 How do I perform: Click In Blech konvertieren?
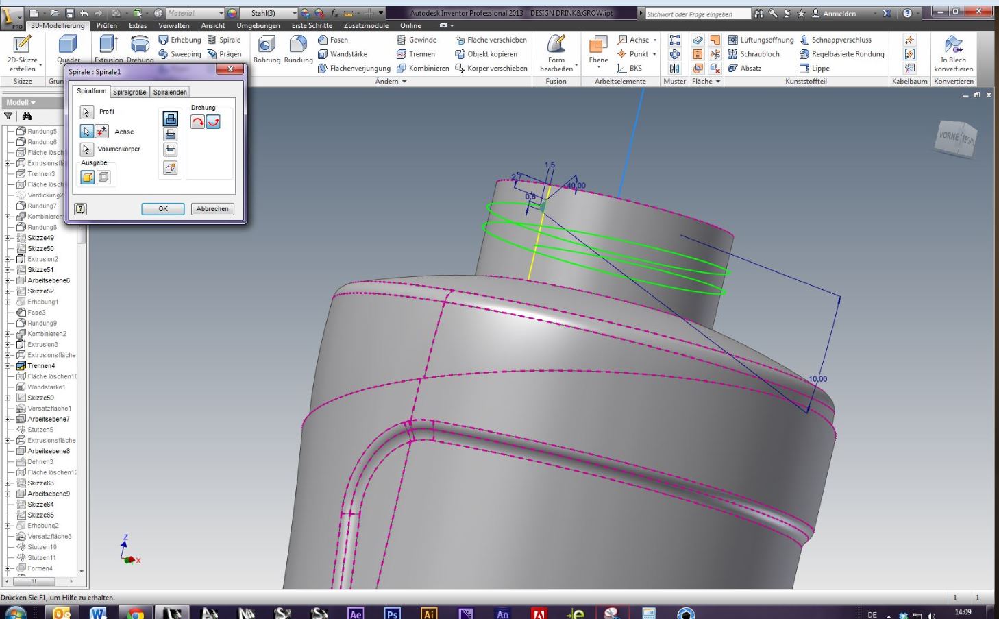tap(953, 53)
